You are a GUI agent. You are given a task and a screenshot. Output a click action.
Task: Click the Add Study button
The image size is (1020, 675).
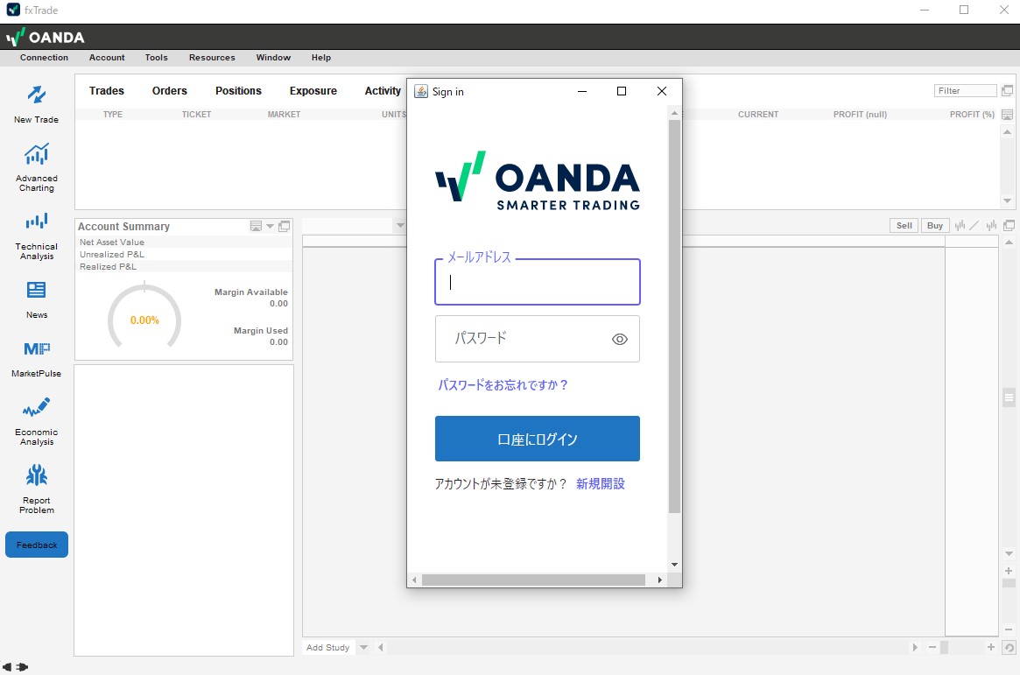pos(327,648)
